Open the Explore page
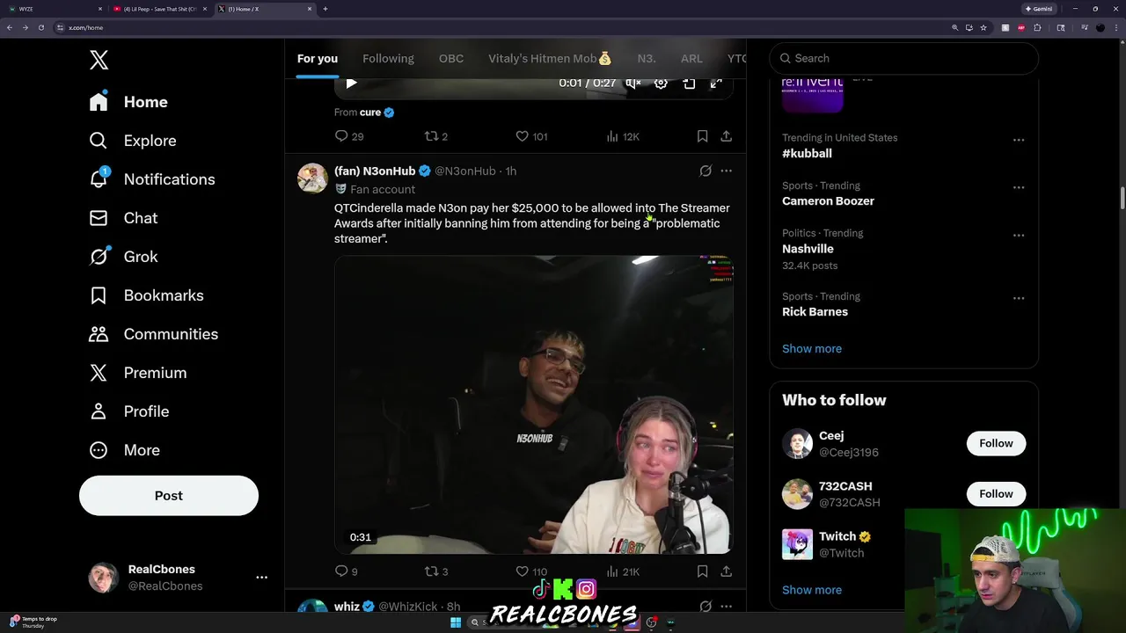 click(133, 141)
